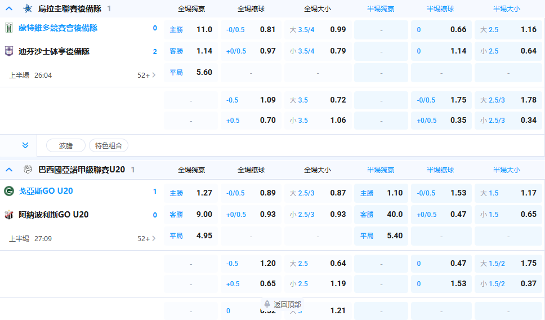Click the 迪芬沙士砵亭後備隊 team badge
The height and width of the screenshot is (320, 545).
9,52
